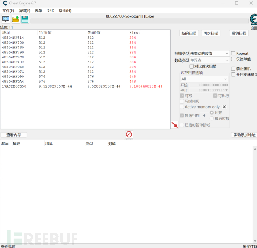Open the 数值类型 单浮点 dropdown
The image size is (257, 248).
tap(209, 60)
